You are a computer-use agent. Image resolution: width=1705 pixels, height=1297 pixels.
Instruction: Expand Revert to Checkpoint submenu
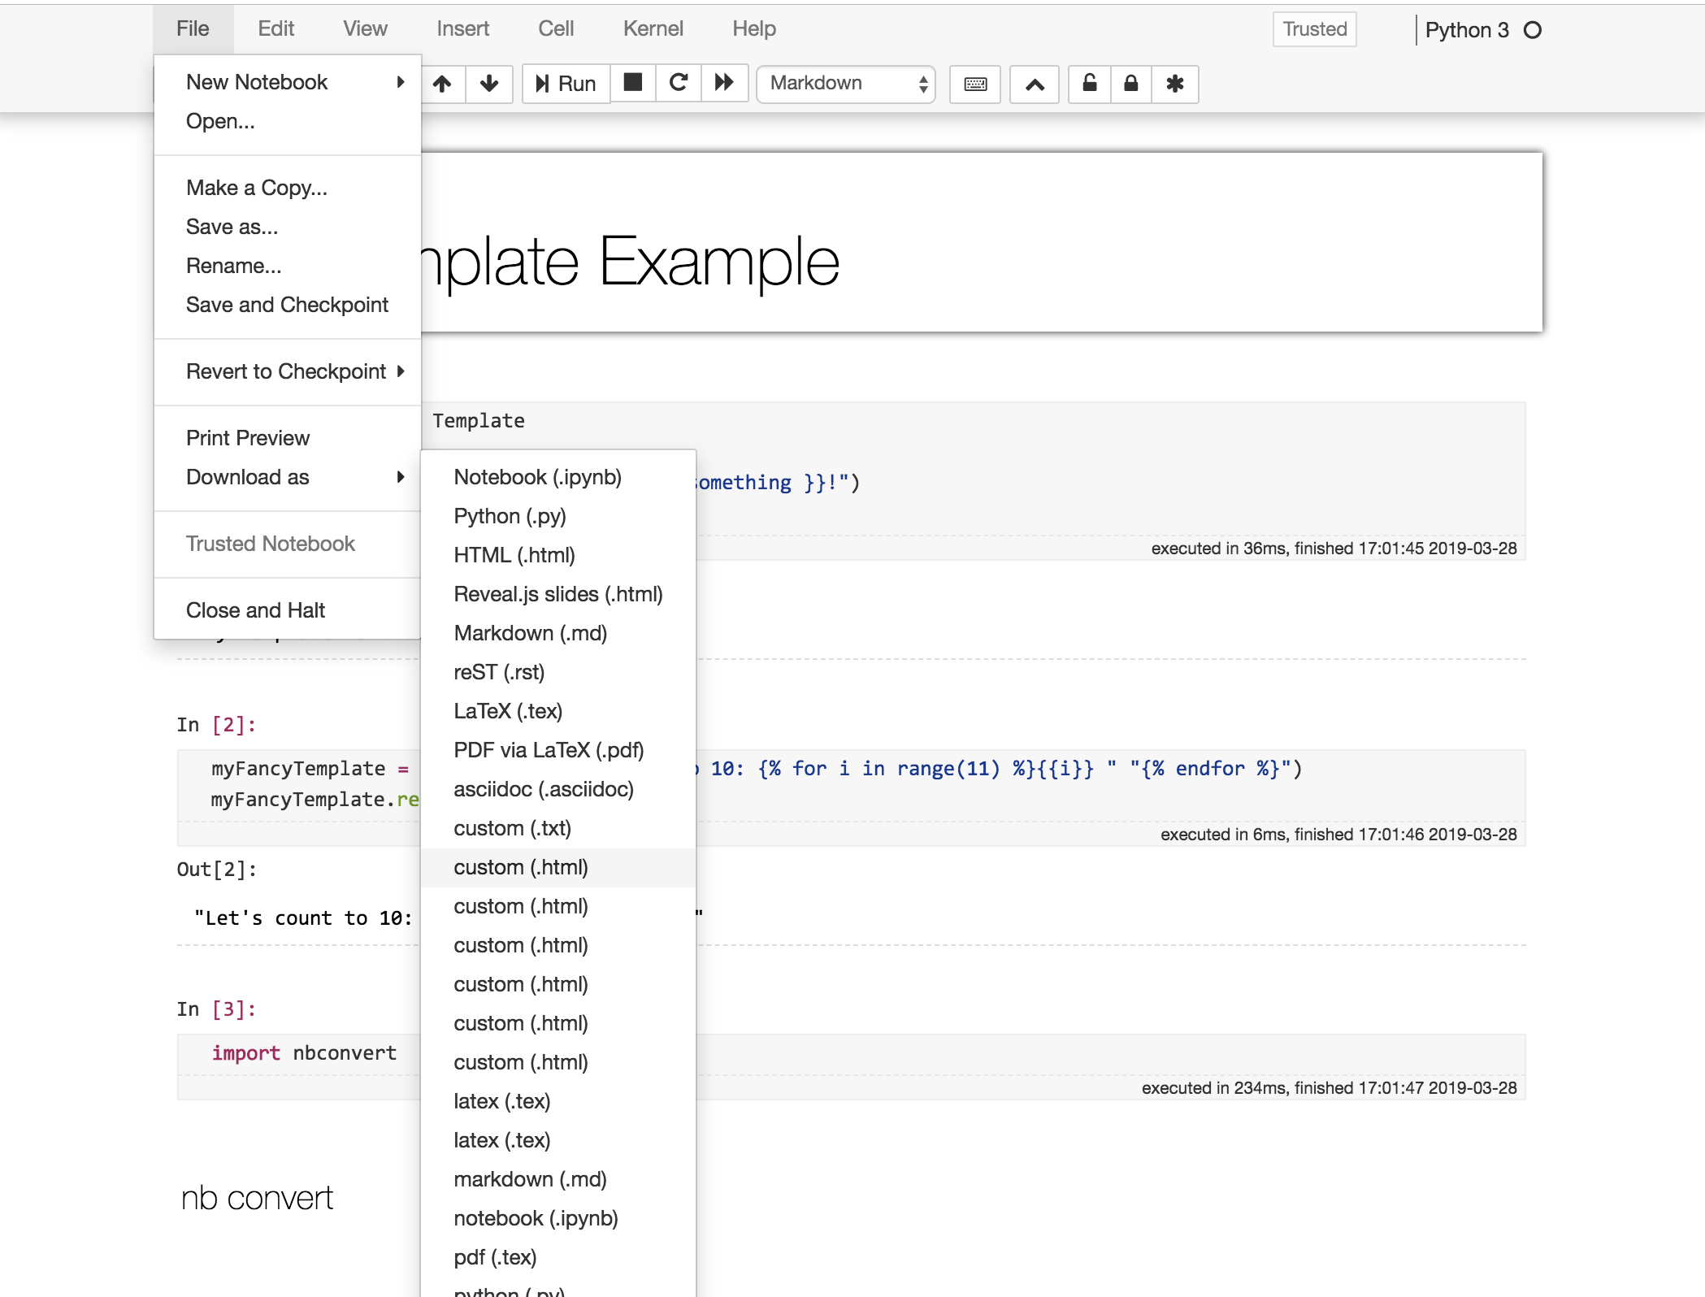288,371
